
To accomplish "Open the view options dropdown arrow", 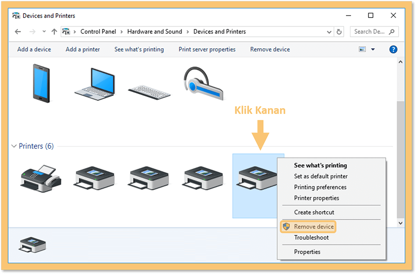I will click(373, 50).
